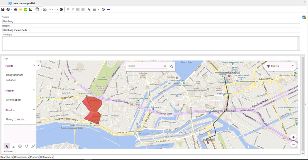Open the dropdown arrow beside the globe icon
The image size is (308, 160).
click(x=12, y=9)
